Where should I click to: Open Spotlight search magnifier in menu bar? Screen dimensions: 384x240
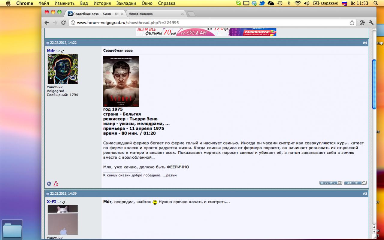tap(376, 3)
